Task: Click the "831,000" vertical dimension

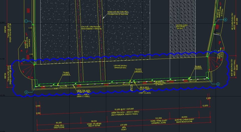Action: pos(237,21)
